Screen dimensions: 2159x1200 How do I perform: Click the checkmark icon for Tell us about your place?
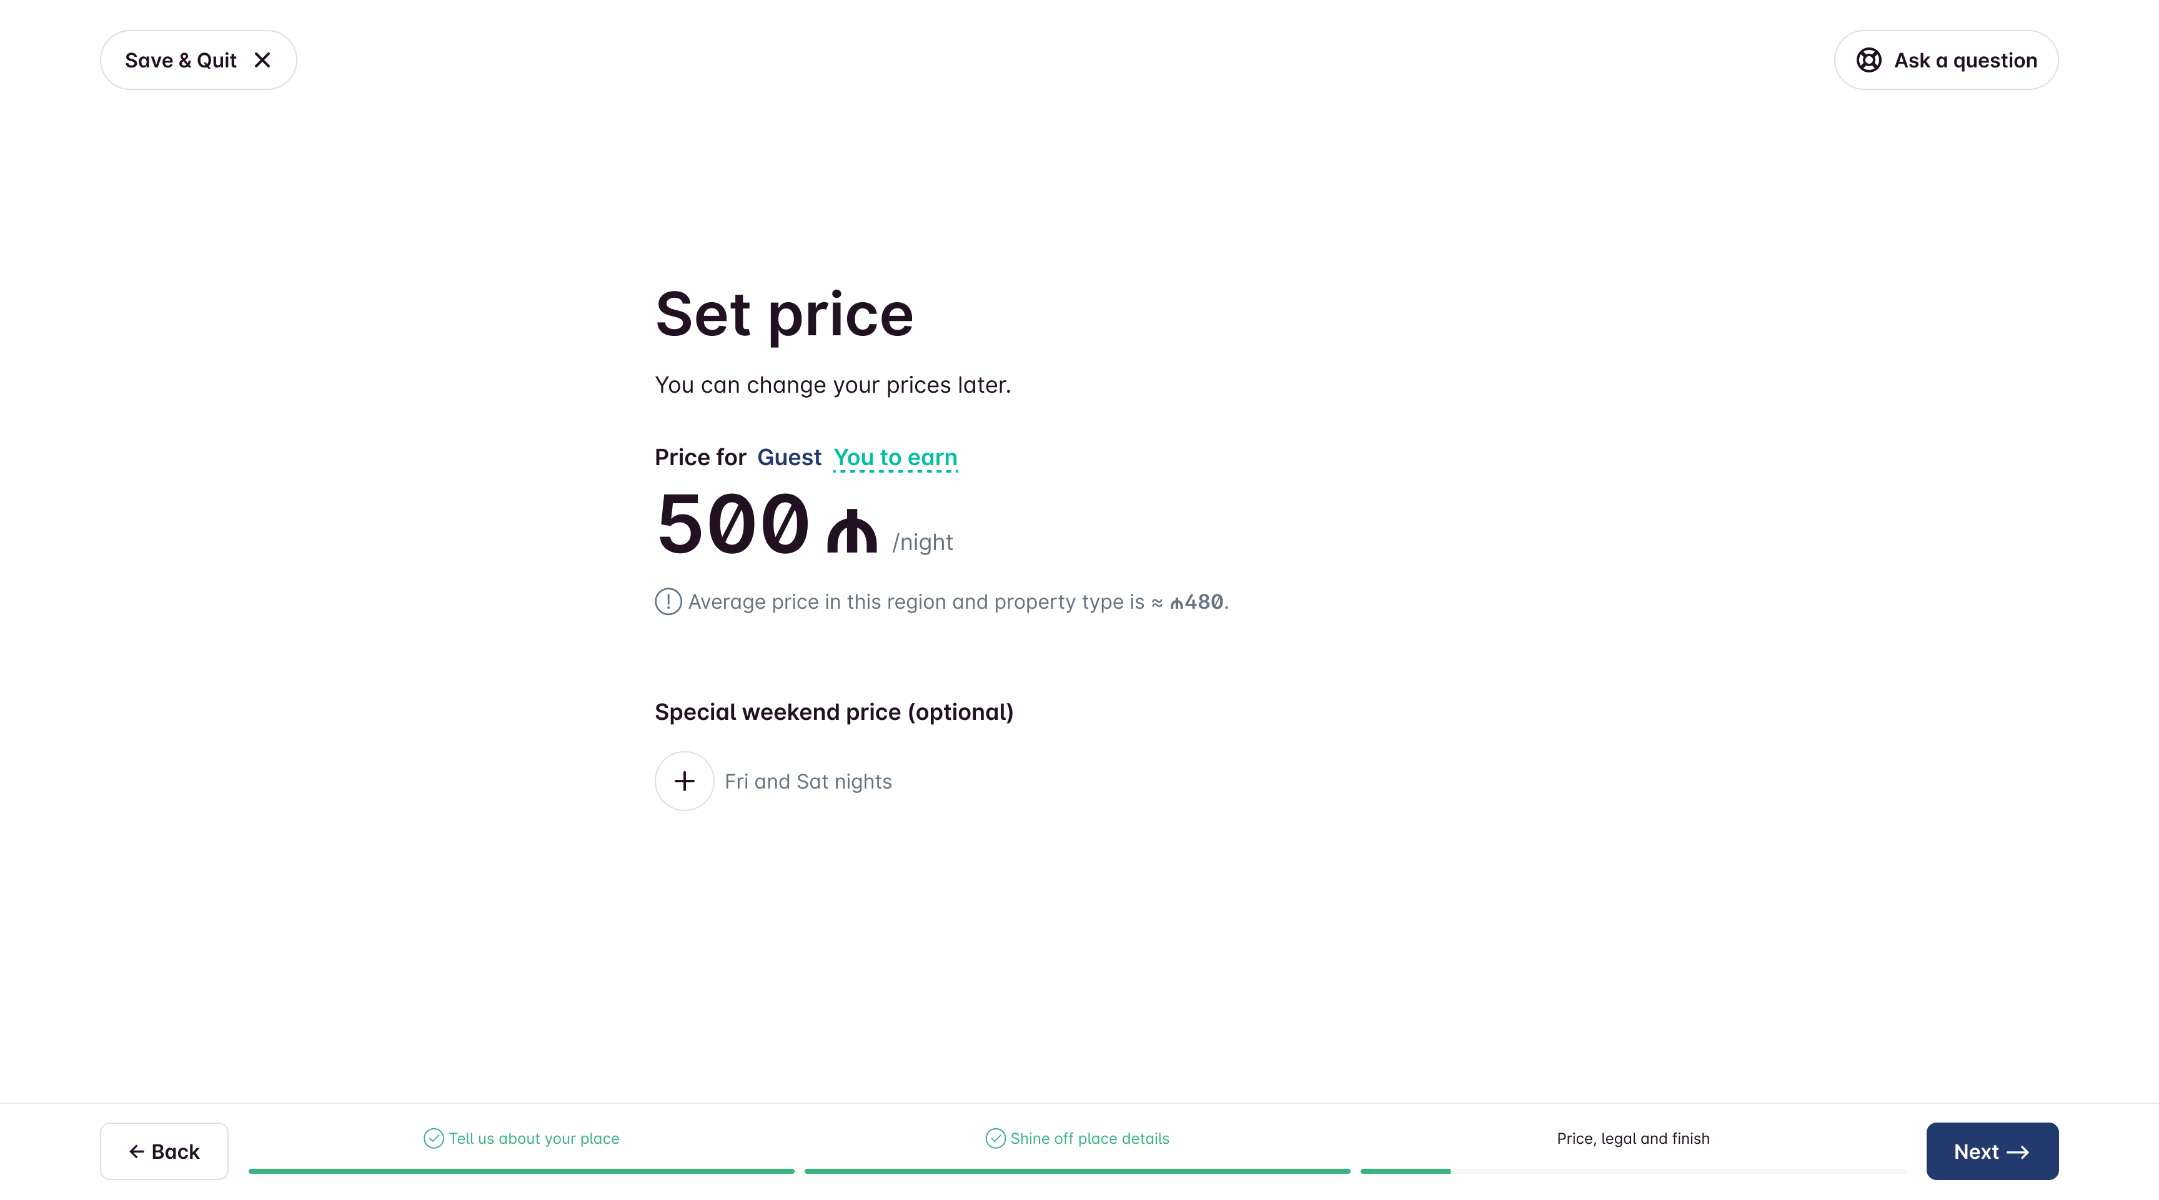pos(434,1138)
